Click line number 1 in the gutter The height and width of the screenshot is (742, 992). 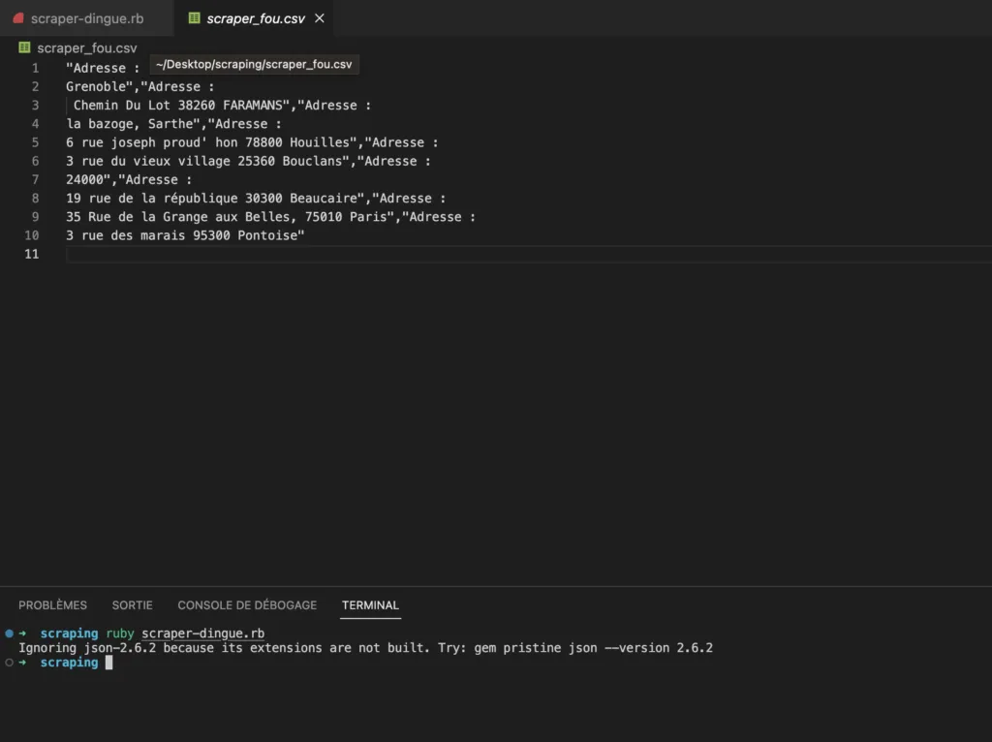(x=36, y=68)
